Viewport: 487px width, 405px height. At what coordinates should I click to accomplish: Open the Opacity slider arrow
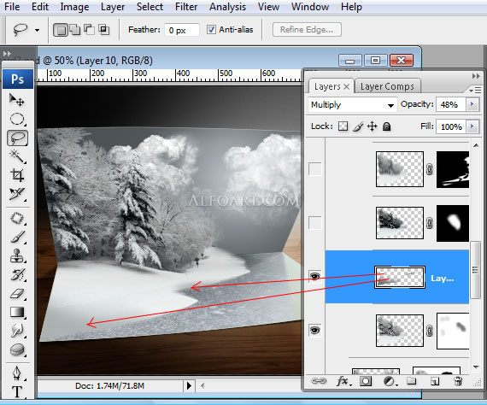[x=472, y=104]
